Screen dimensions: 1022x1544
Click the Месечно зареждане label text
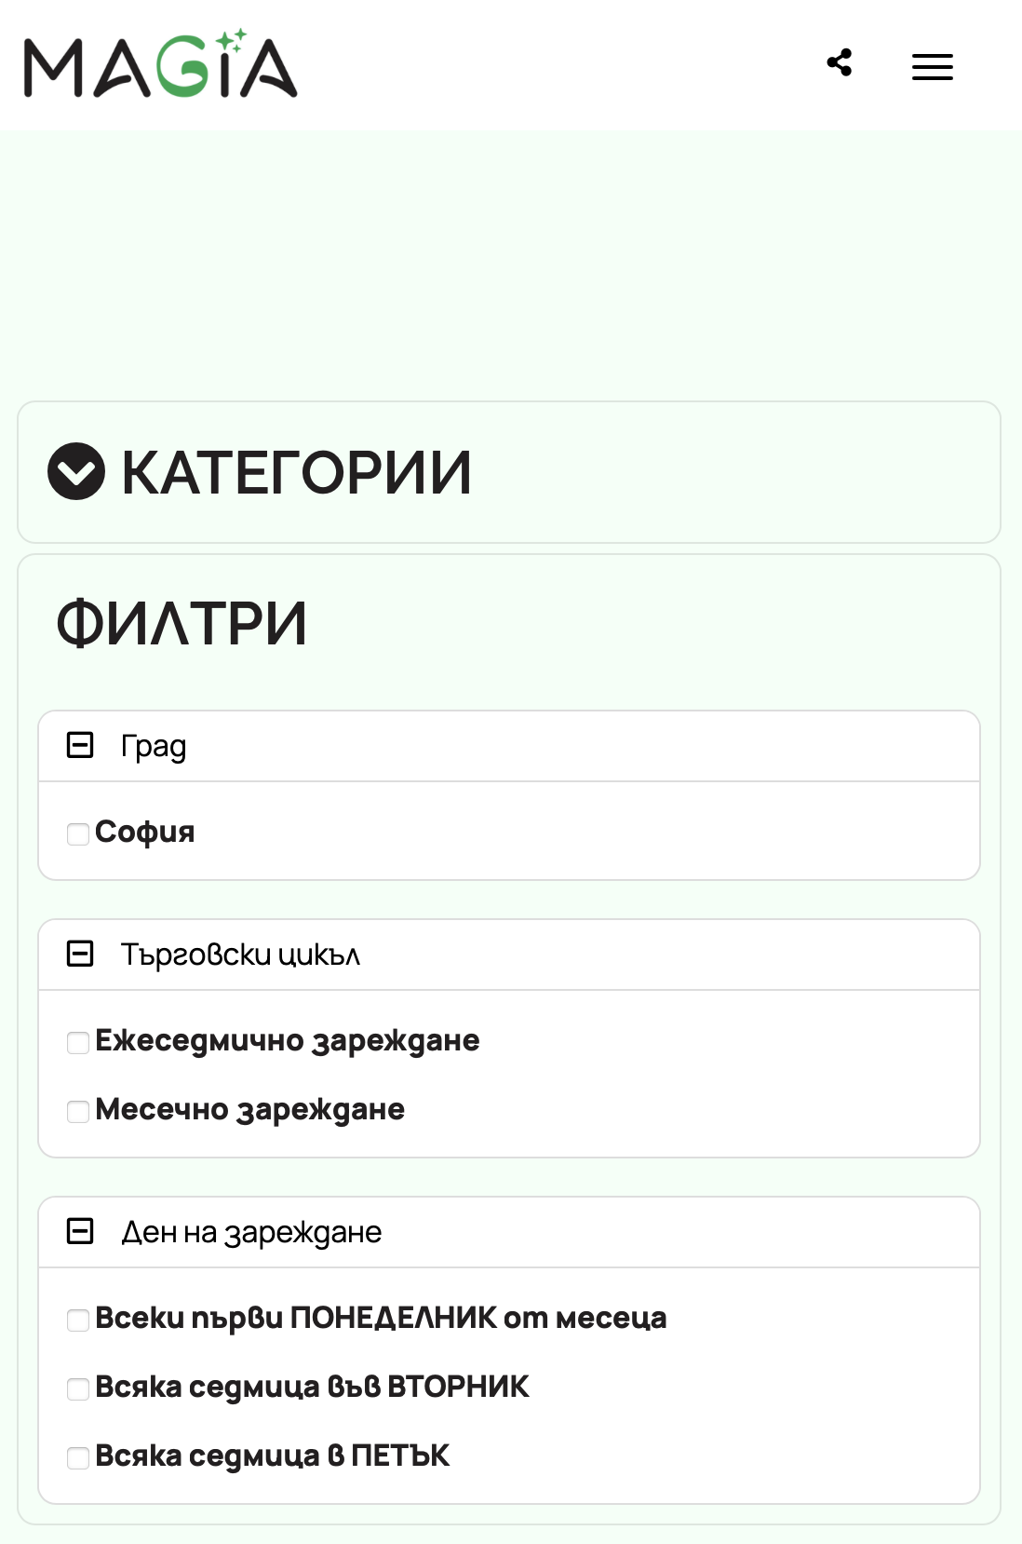[x=249, y=1109]
